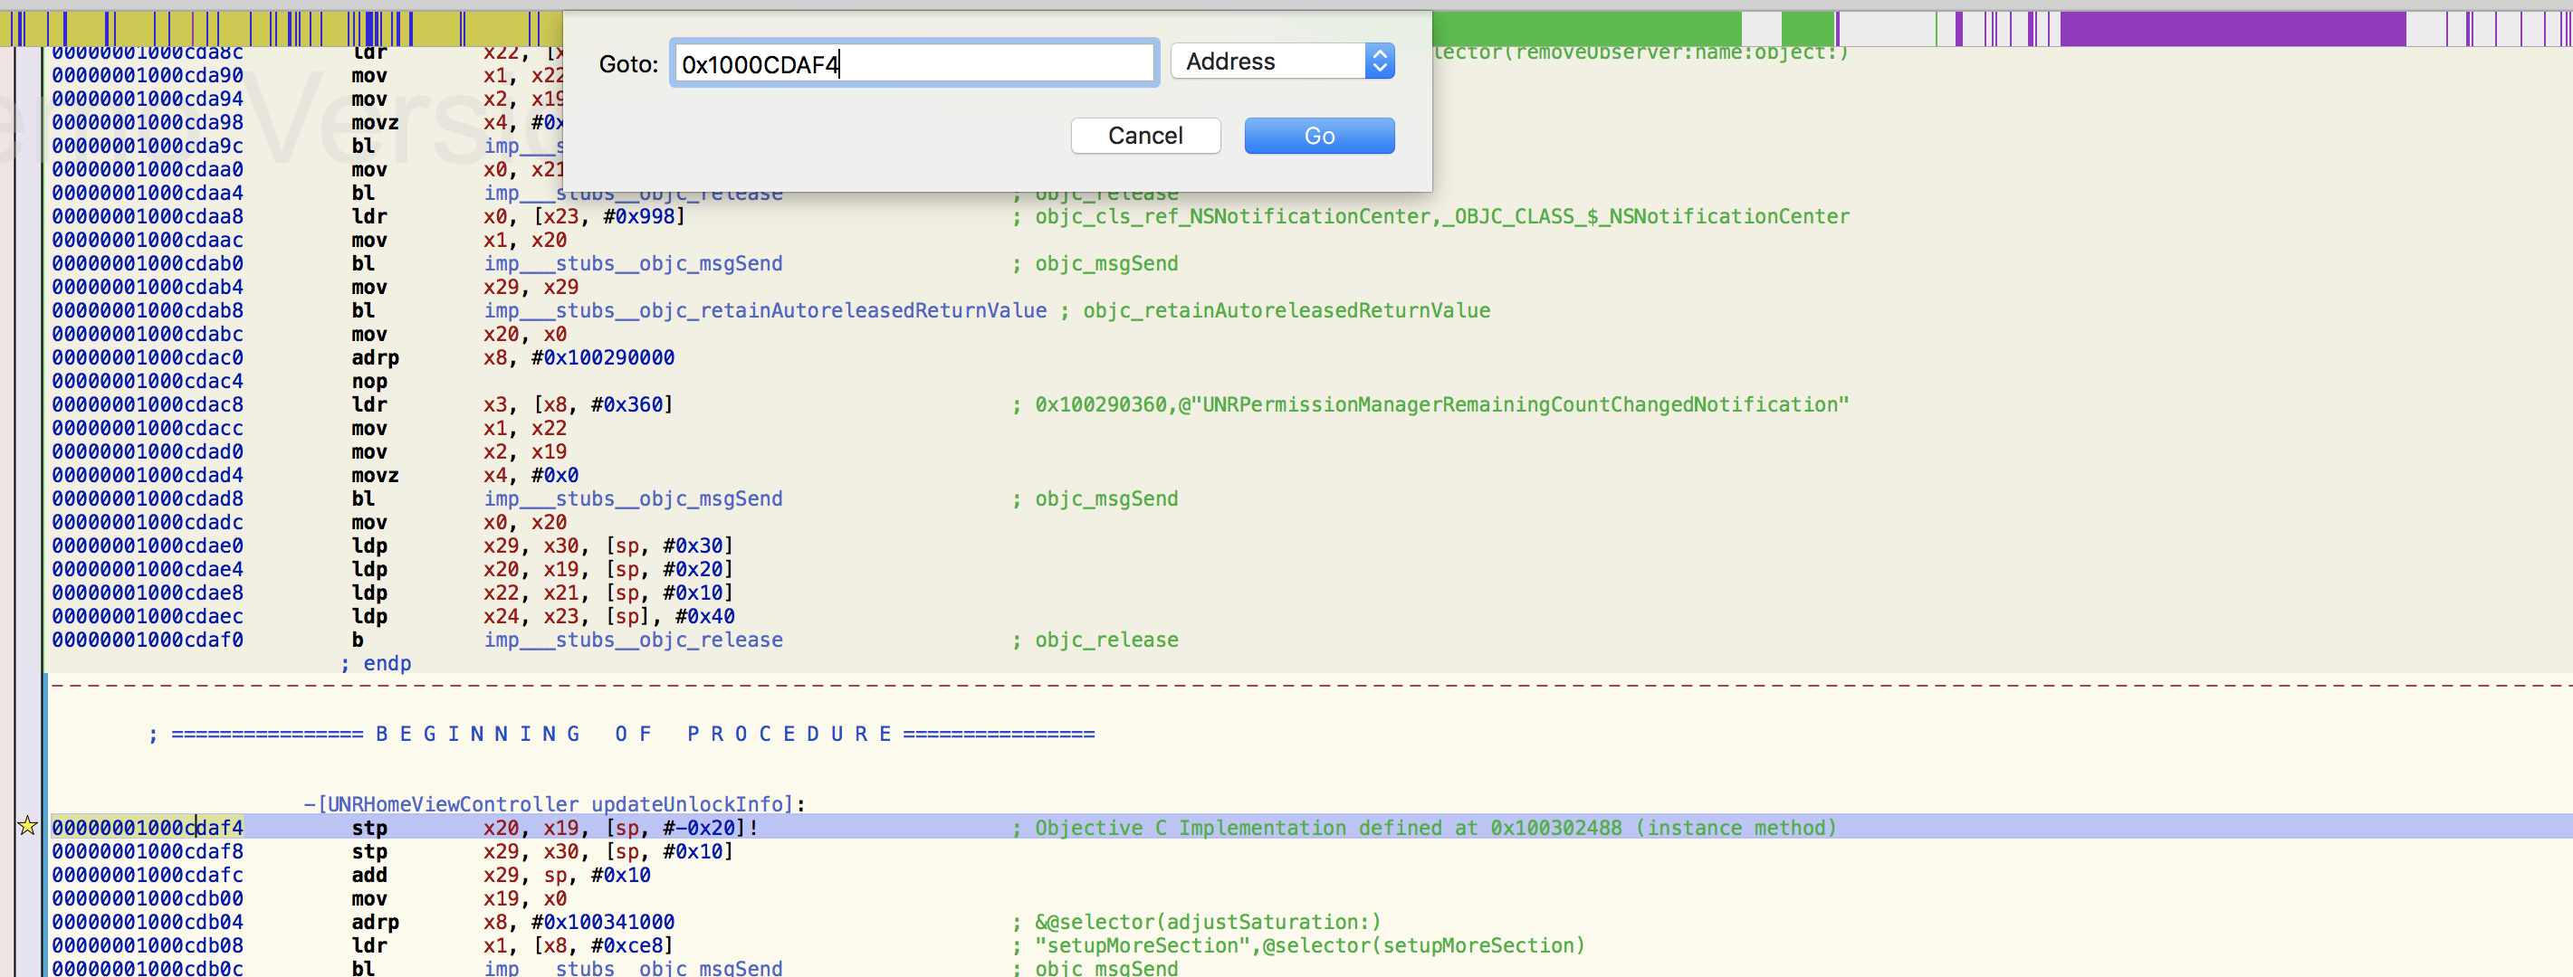Click the blue Go button
The height and width of the screenshot is (977, 2573).
(x=1318, y=136)
